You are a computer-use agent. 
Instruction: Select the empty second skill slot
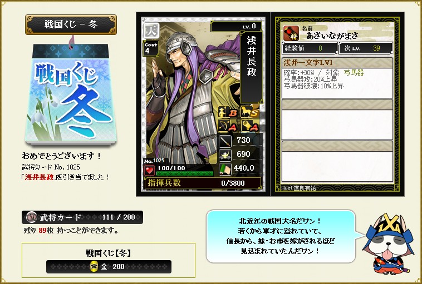point(337,119)
